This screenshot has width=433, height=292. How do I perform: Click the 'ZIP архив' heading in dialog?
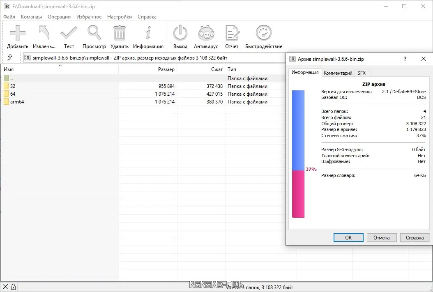point(373,84)
